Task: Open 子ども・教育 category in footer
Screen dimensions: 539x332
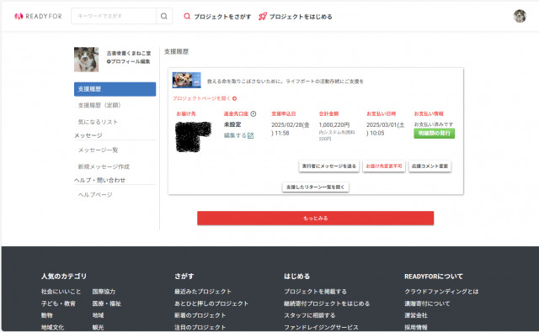Action: tap(58, 303)
